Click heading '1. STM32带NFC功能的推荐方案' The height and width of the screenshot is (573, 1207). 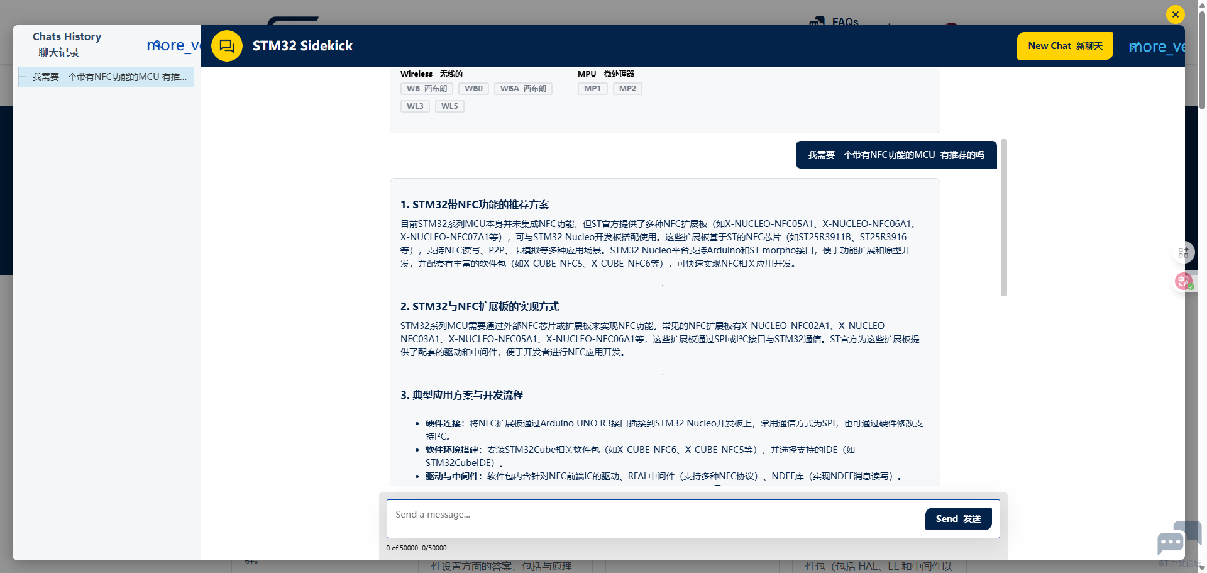[475, 205]
